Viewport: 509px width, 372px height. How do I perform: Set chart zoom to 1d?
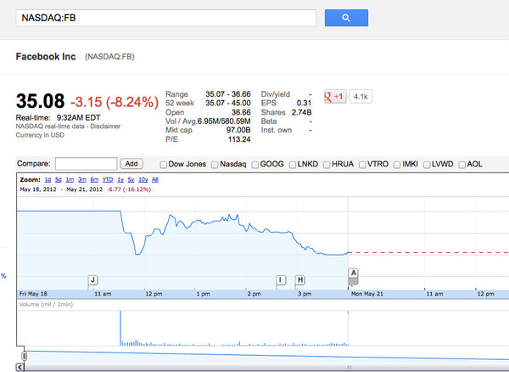[x=48, y=180]
